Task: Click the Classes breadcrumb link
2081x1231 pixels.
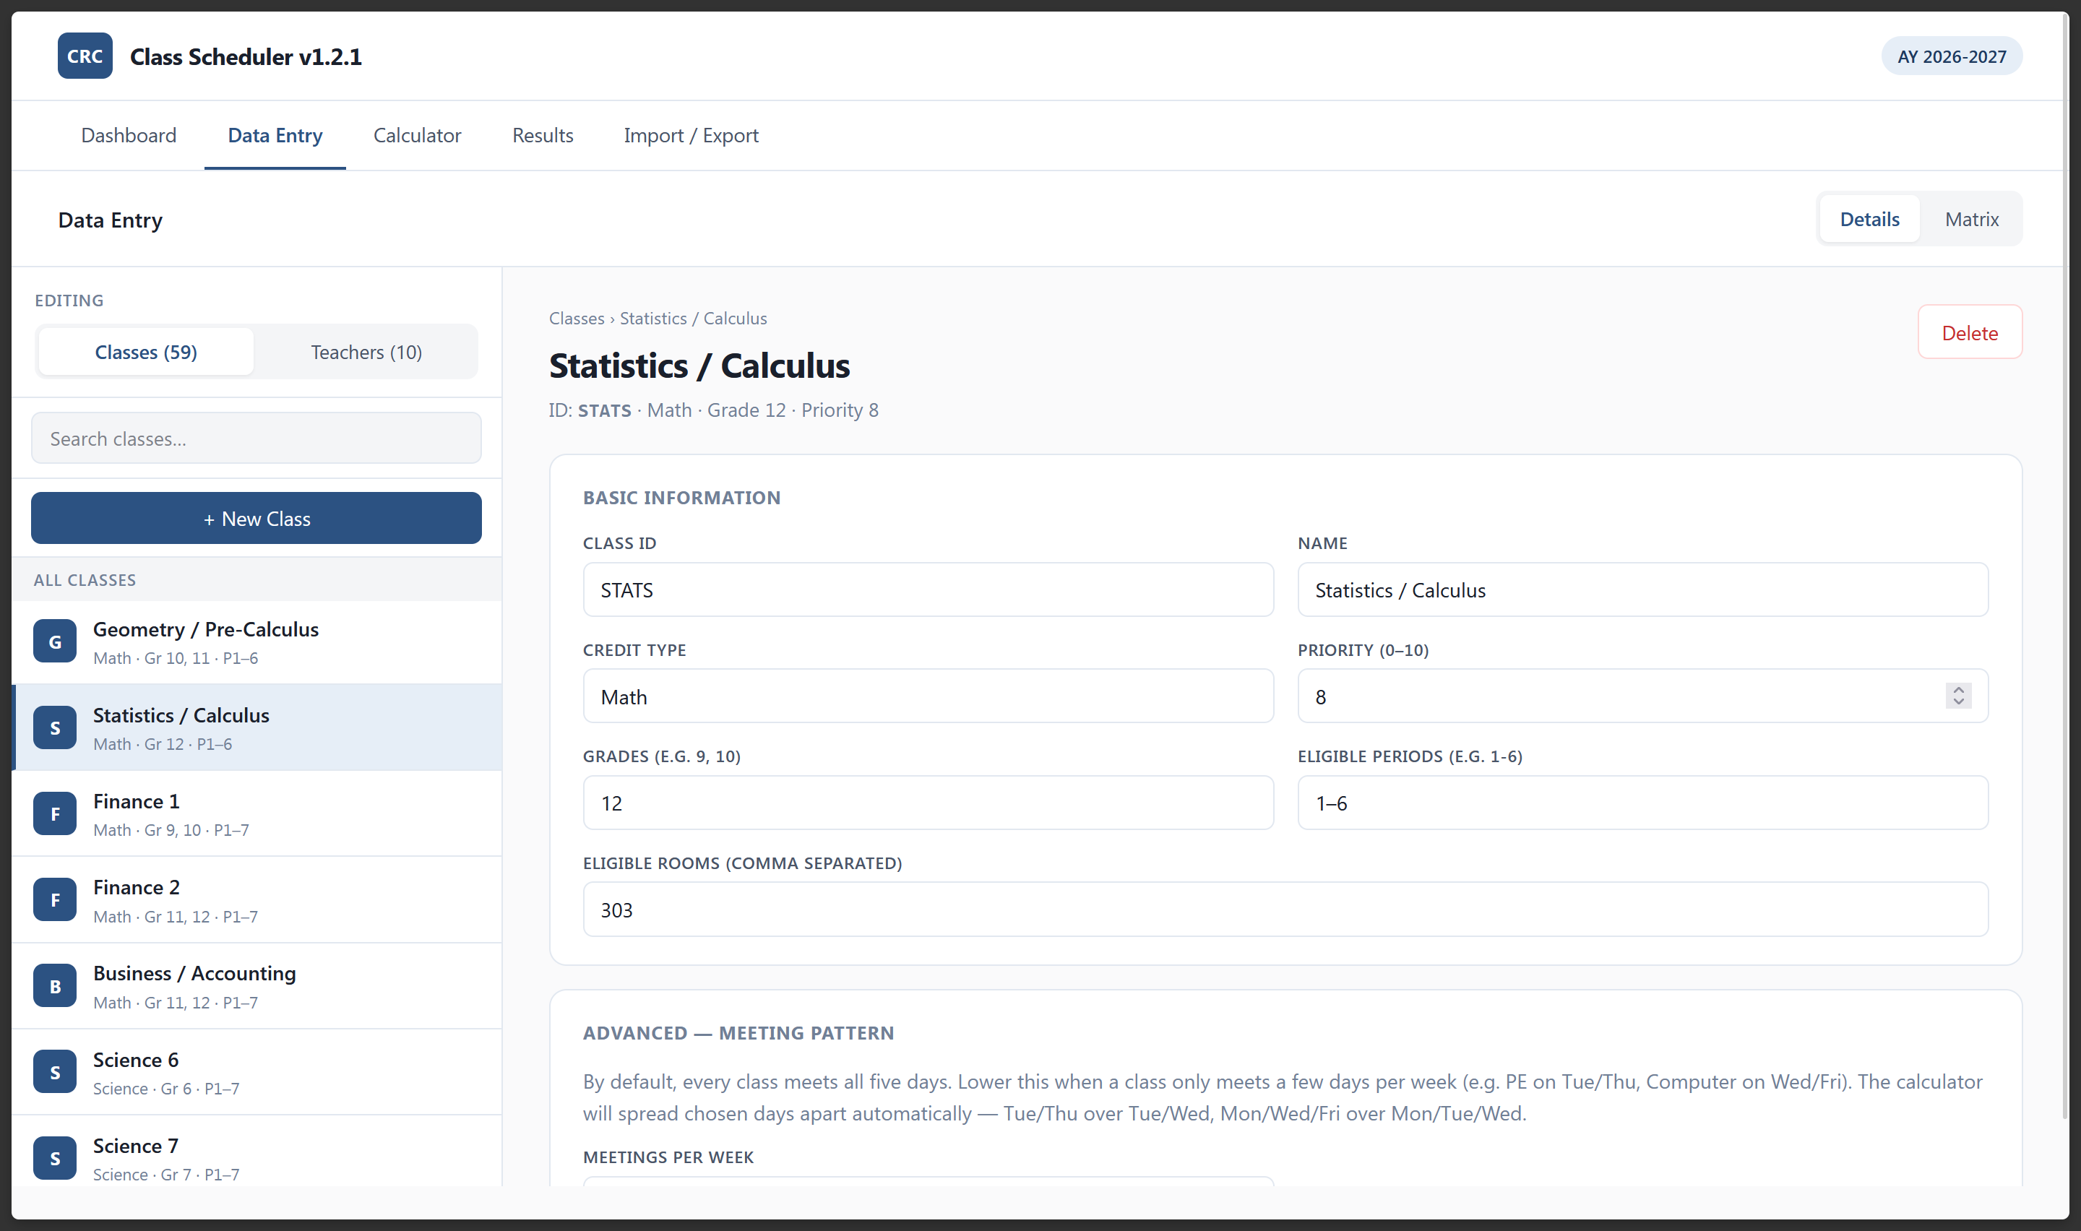Action: [577, 319]
